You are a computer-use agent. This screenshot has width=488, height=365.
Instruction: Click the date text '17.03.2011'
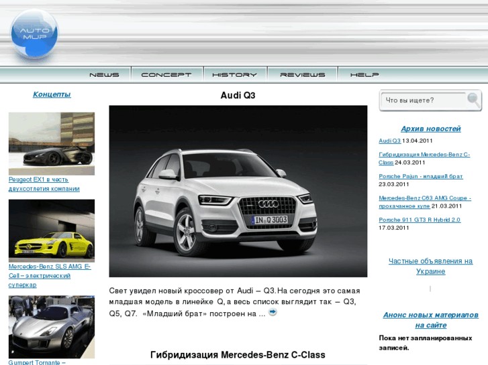(x=394, y=228)
